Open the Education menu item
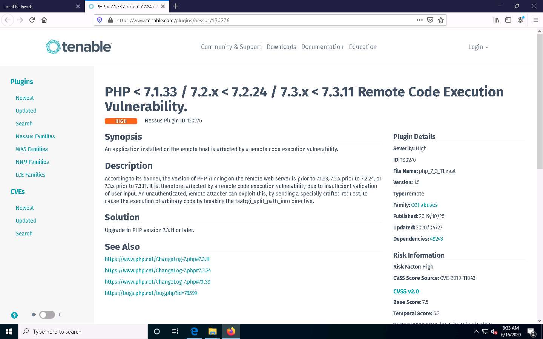The height and width of the screenshot is (339, 543). (x=363, y=47)
